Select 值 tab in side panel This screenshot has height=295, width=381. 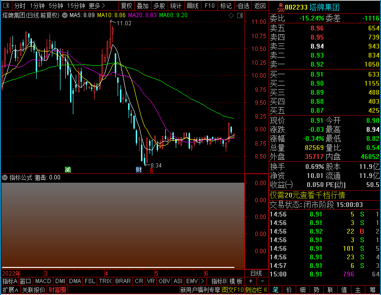point(344,290)
